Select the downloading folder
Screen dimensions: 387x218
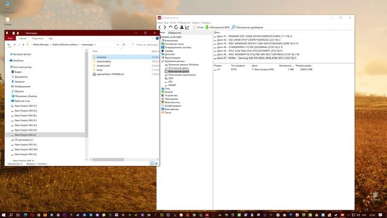coord(103,61)
